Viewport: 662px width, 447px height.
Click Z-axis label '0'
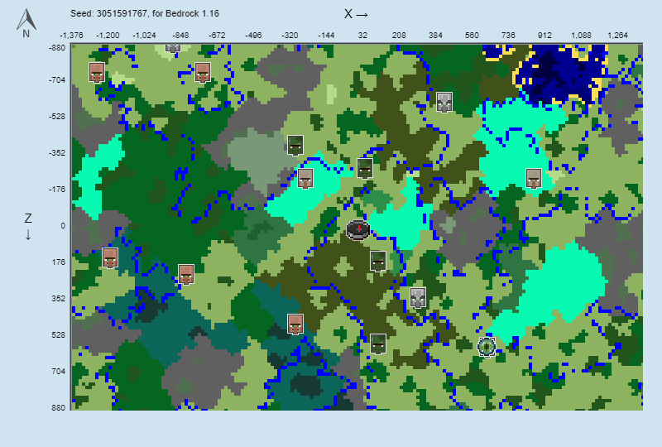coord(63,226)
